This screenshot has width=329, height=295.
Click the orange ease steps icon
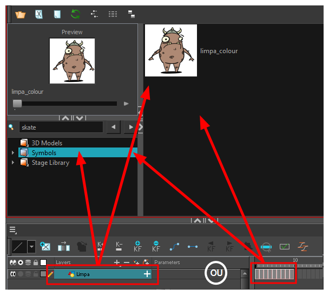point(303,246)
